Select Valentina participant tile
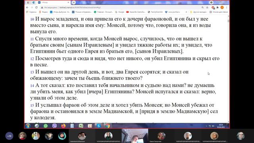 82,136
